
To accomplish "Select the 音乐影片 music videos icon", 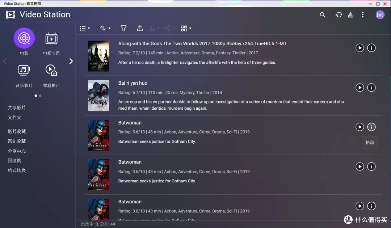I will (24, 70).
